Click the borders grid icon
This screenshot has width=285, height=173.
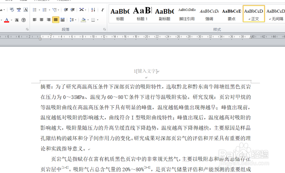(x=93, y=20)
